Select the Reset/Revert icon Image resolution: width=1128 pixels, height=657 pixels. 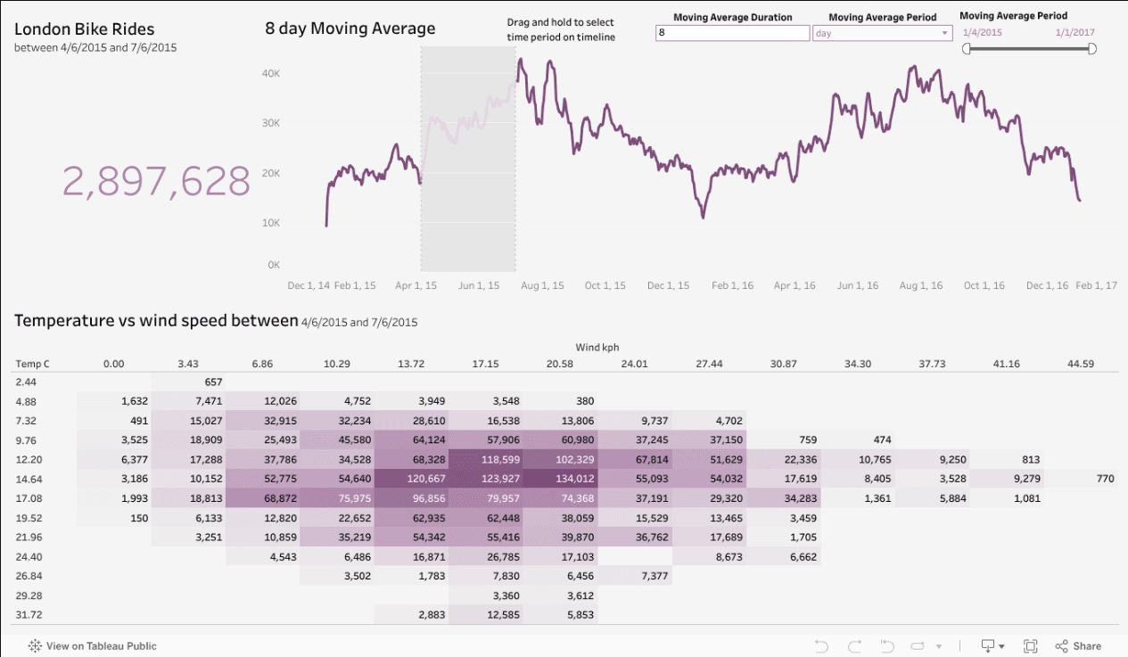886,645
